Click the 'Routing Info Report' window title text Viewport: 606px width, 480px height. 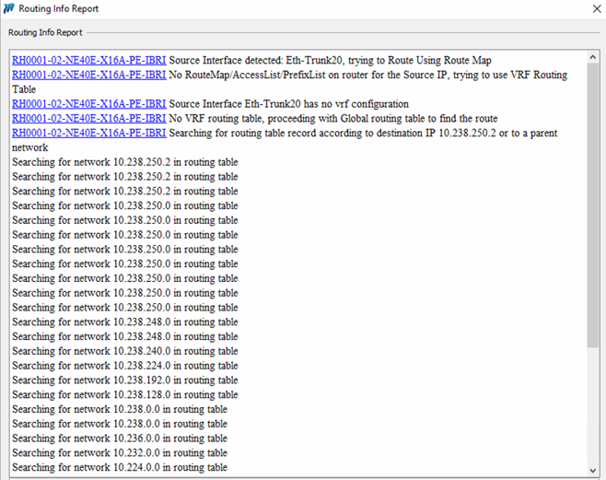(x=59, y=9)
